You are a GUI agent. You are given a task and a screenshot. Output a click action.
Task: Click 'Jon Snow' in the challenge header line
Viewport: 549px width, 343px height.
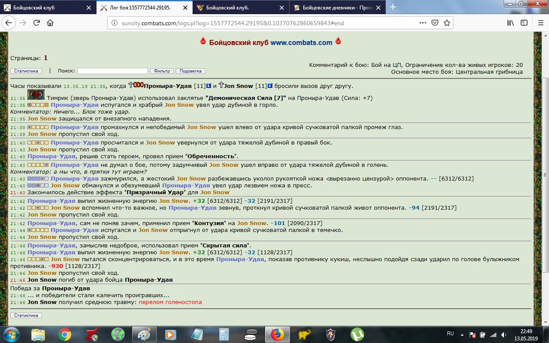pos(238,86)
